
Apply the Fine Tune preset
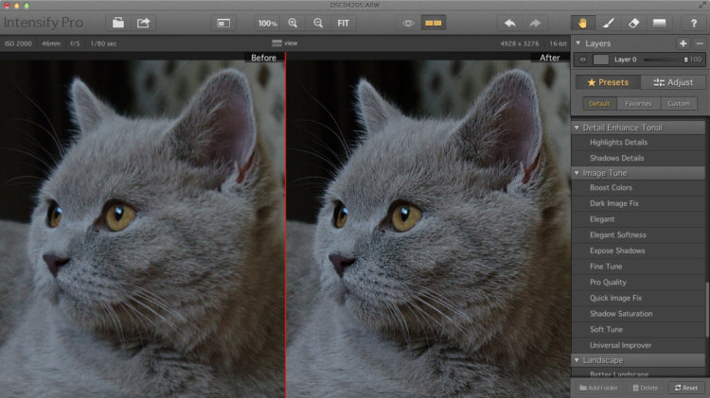click(638, 267)
